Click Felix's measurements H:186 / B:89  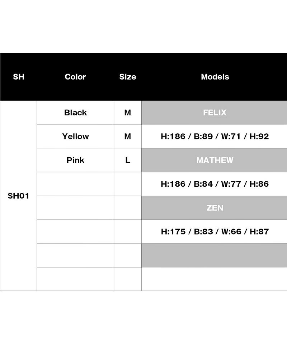coord(215,136)
